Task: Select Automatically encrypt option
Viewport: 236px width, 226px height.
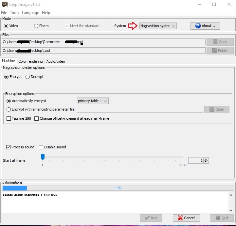Action: (x=9, y=101)
